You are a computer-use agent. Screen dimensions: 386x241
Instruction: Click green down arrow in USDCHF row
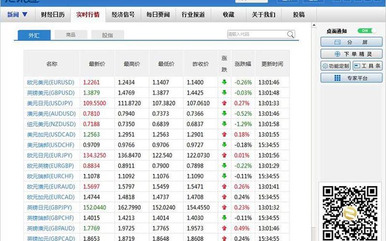[x=224, y=145]
